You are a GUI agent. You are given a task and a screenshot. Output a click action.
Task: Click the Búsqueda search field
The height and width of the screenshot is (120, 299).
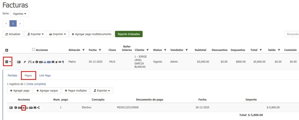pyautogui.click(x=291, y=34)
